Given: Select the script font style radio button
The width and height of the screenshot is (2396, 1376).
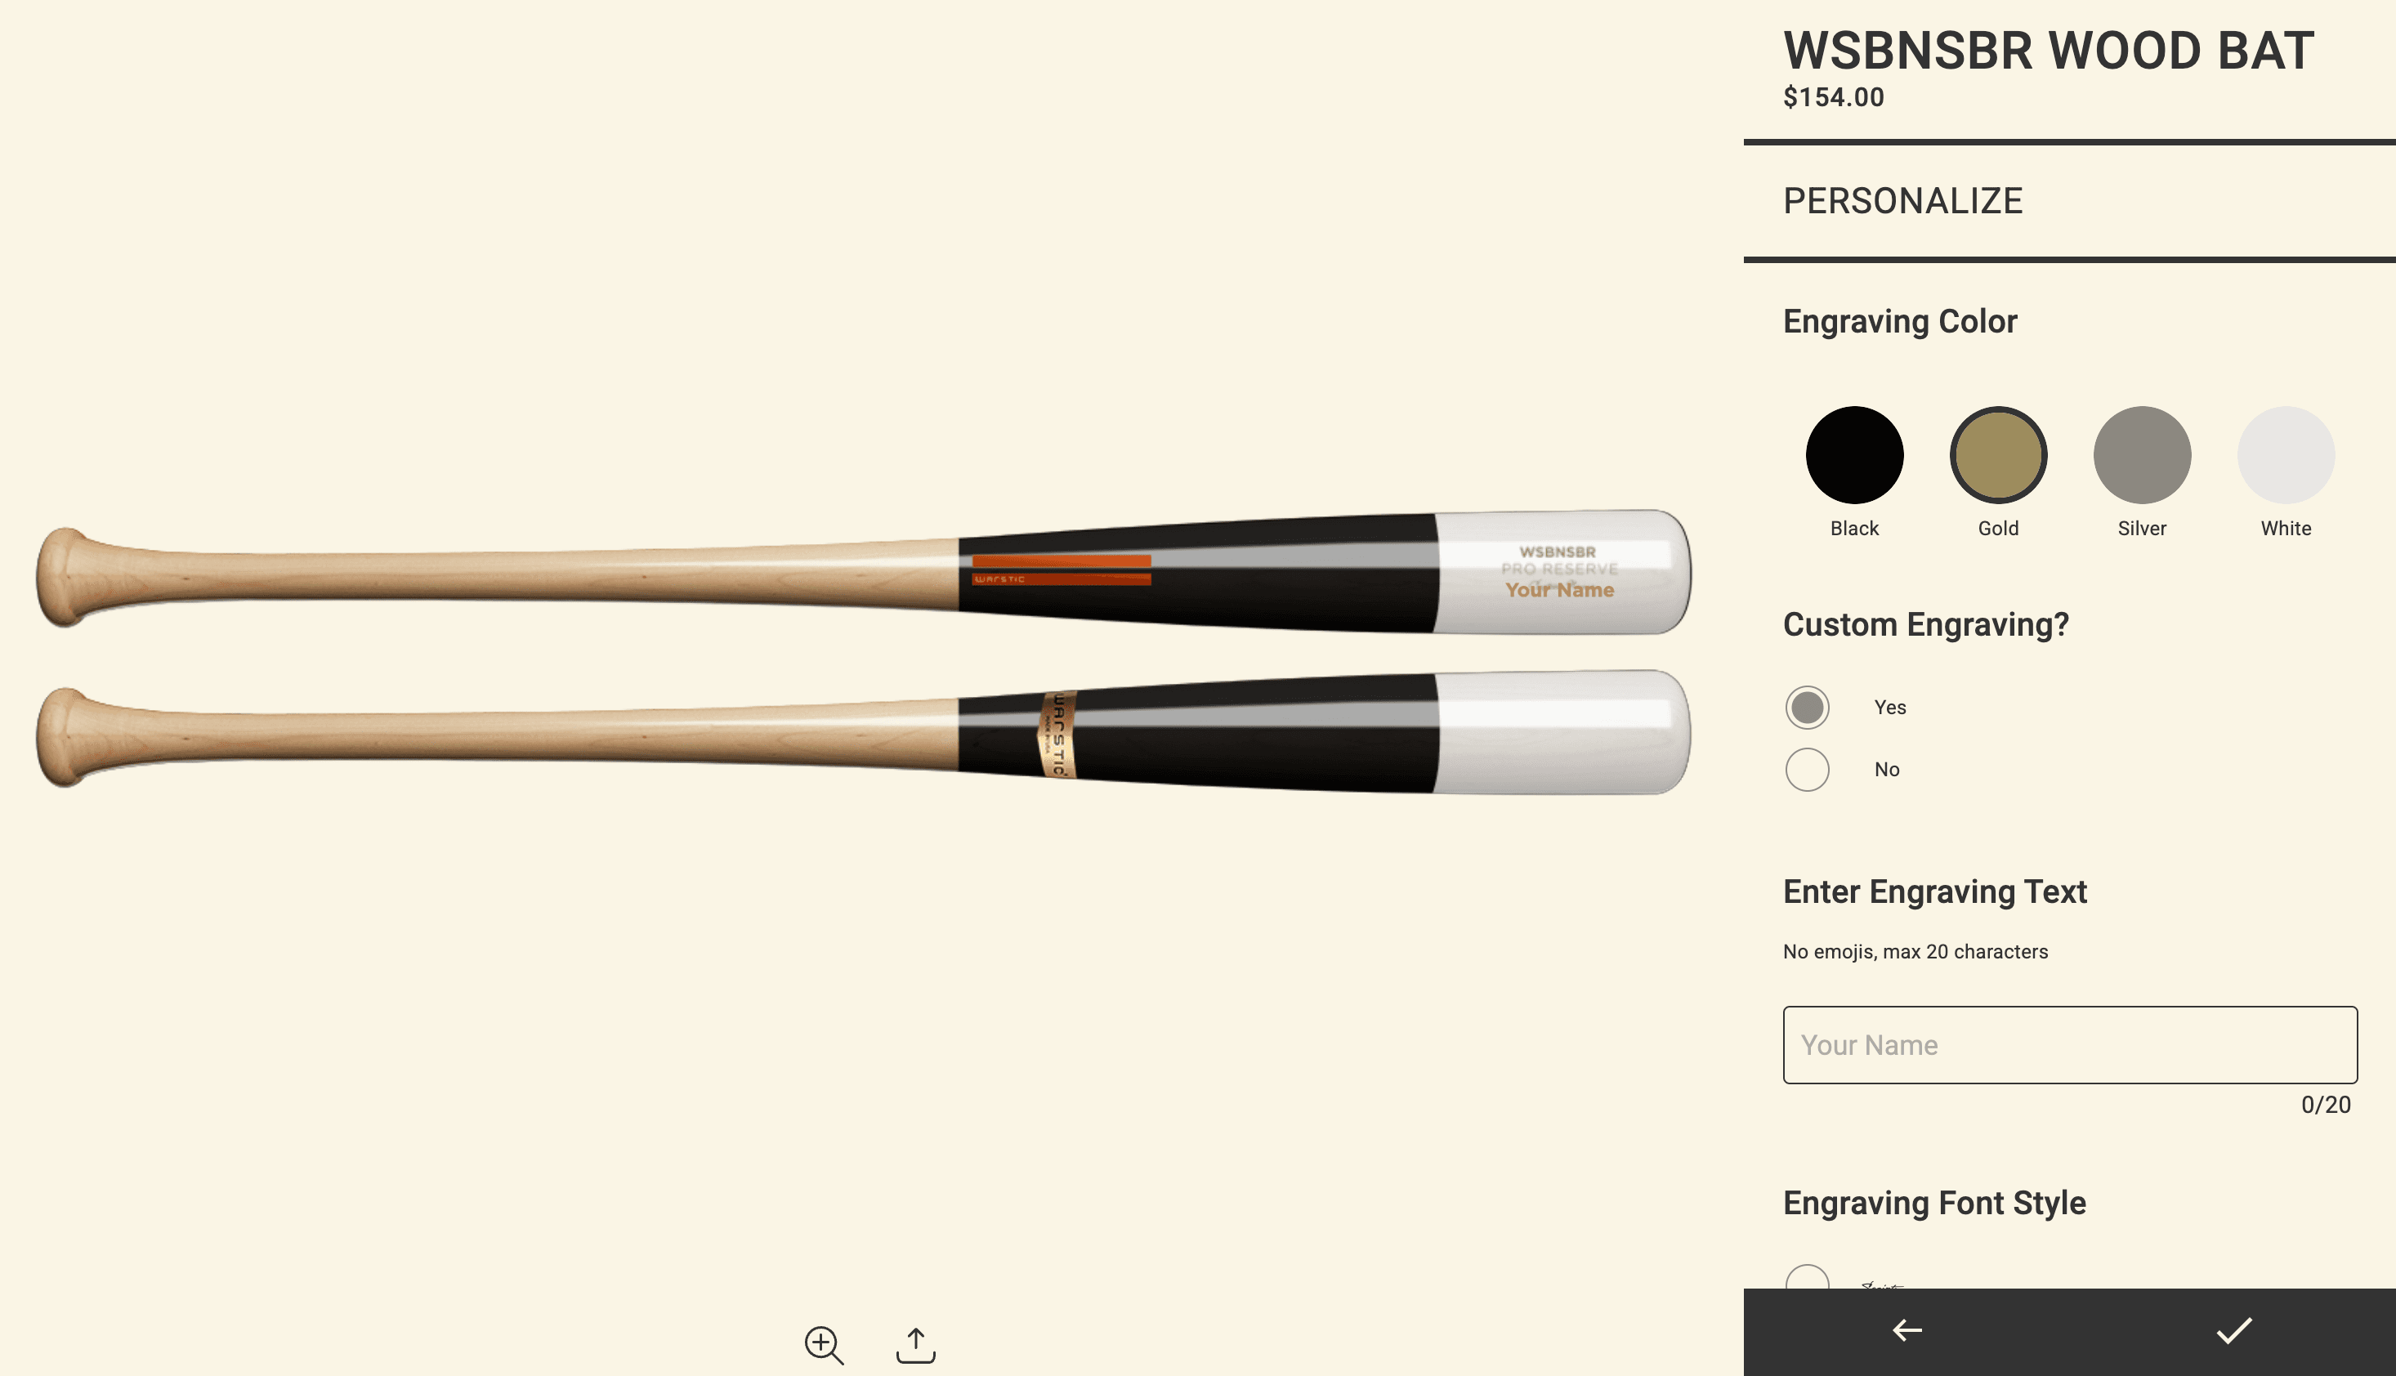Looking at the screenshot, I should pyautogui.click(x=1807, y=1278).
